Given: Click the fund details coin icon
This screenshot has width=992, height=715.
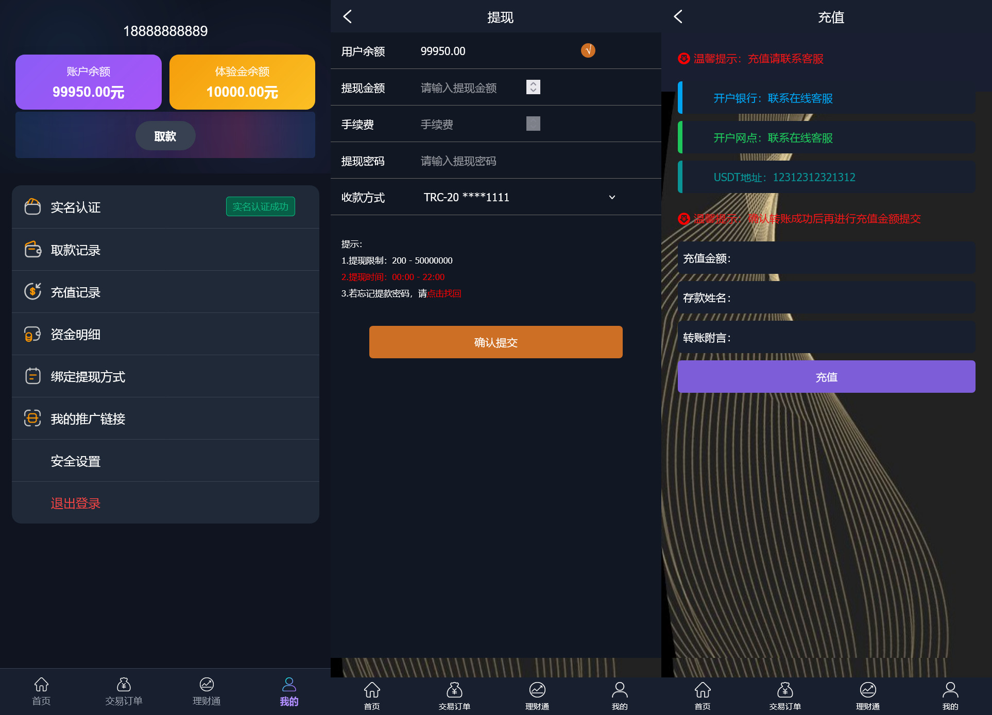Looking at the screenshot, I should click(x=32, y=334).
